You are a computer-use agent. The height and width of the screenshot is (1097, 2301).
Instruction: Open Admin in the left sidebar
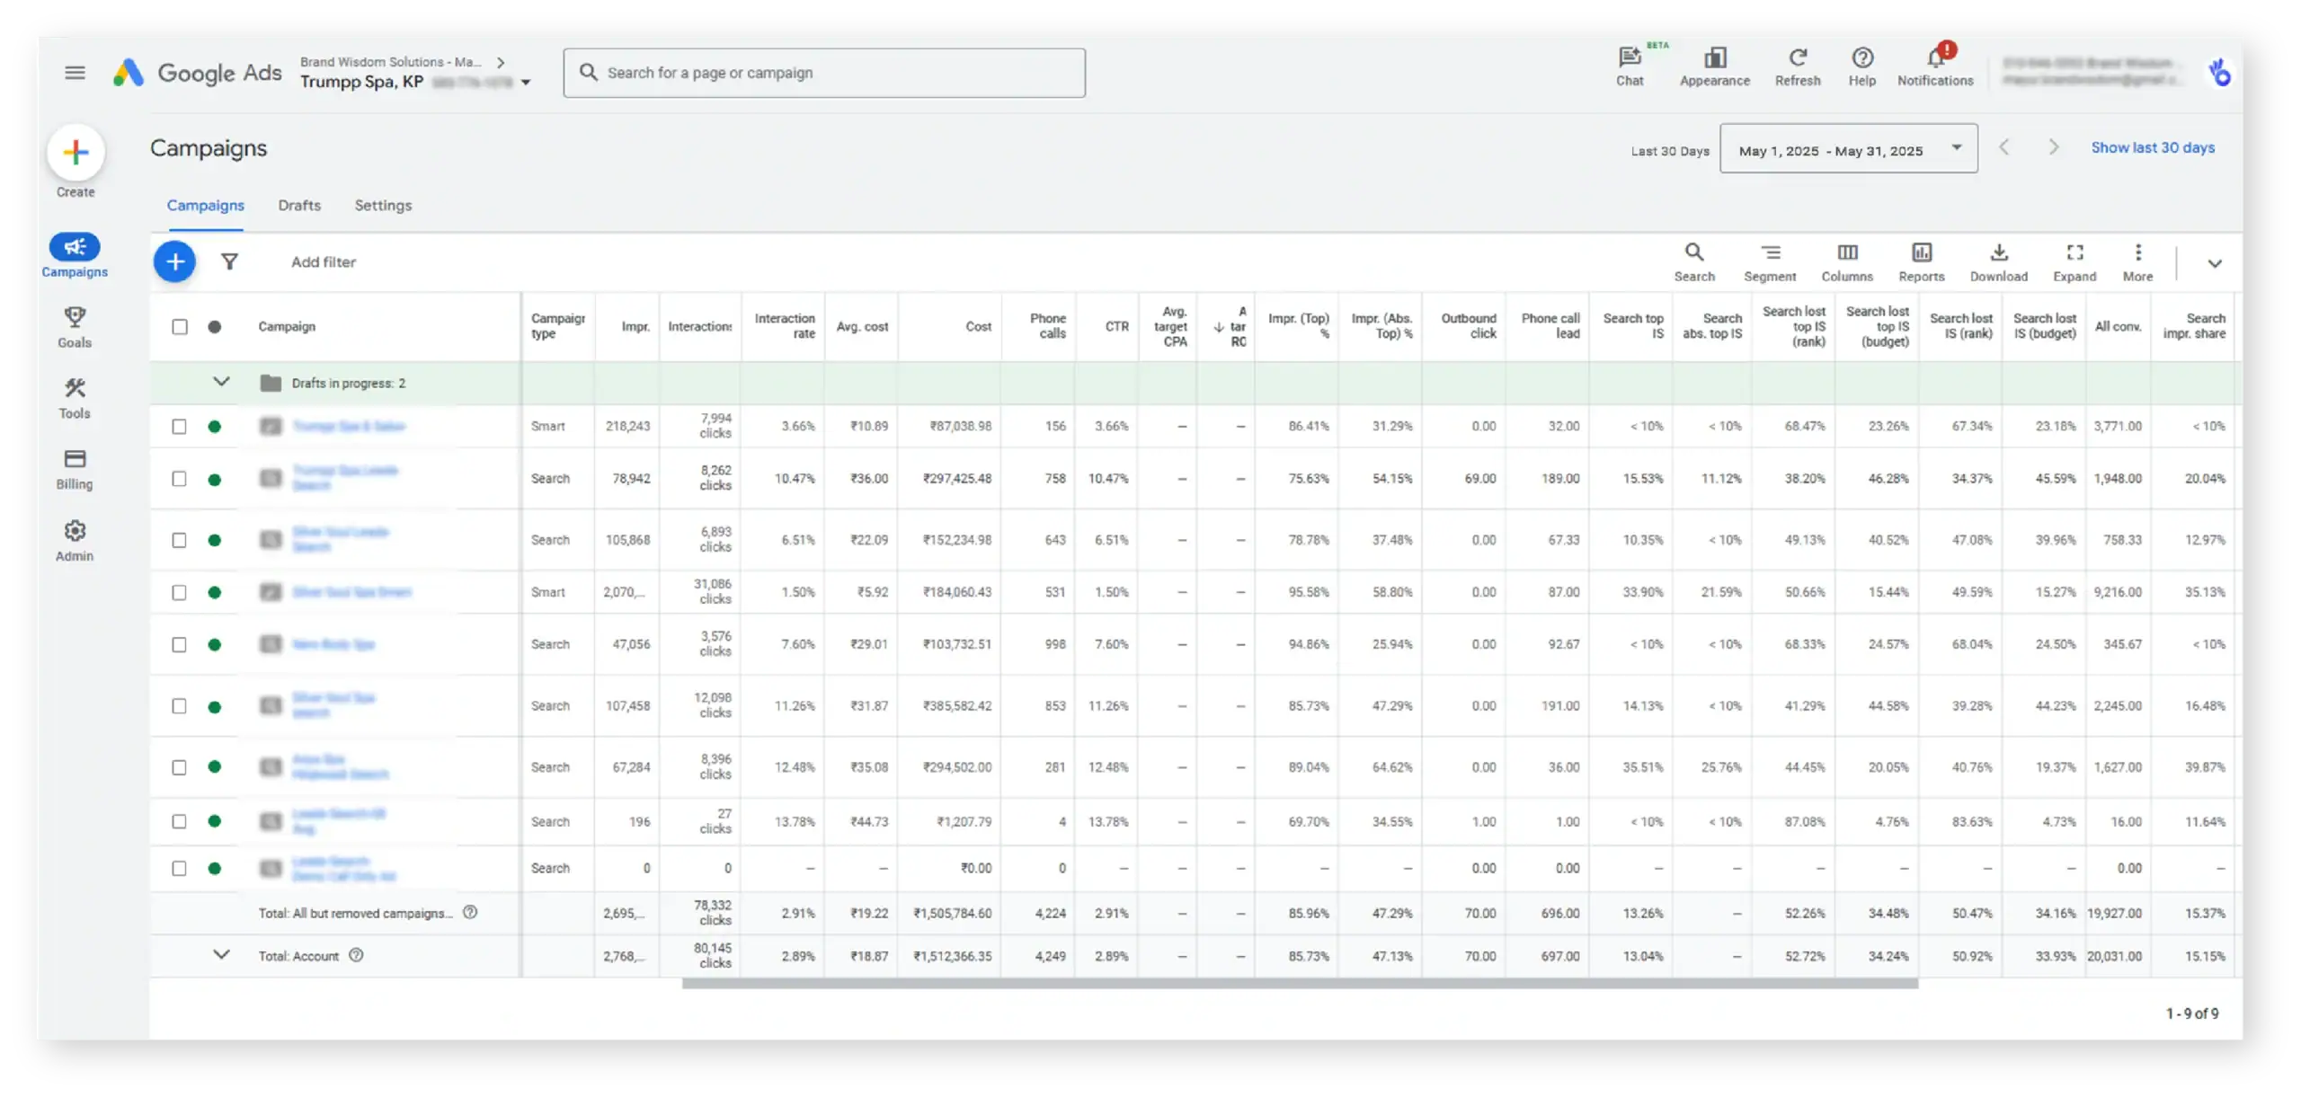(75, 541)
